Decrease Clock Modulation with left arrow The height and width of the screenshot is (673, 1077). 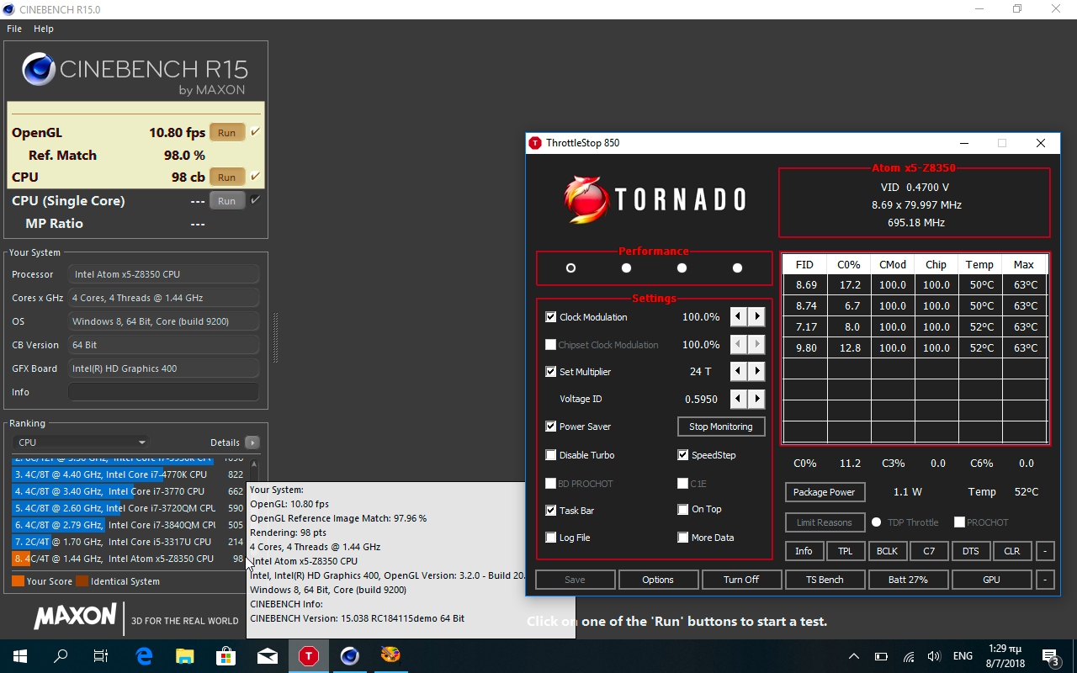[x=738, y=317]
